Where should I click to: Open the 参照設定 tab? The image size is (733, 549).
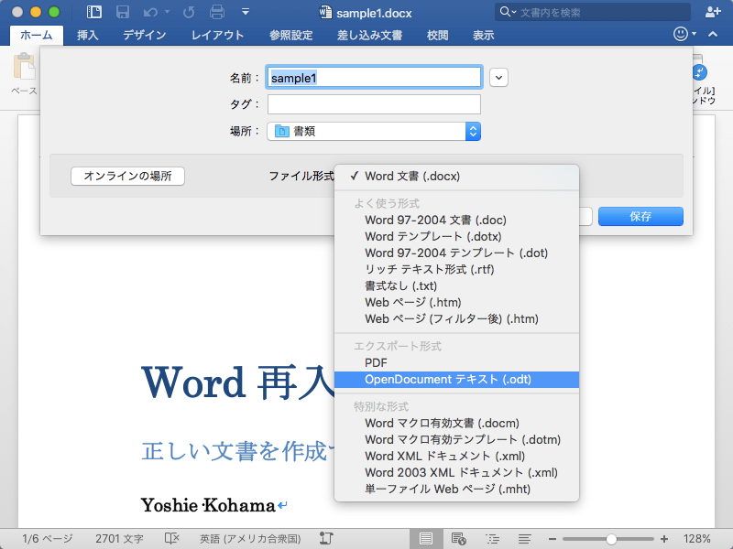click(290, 35)
